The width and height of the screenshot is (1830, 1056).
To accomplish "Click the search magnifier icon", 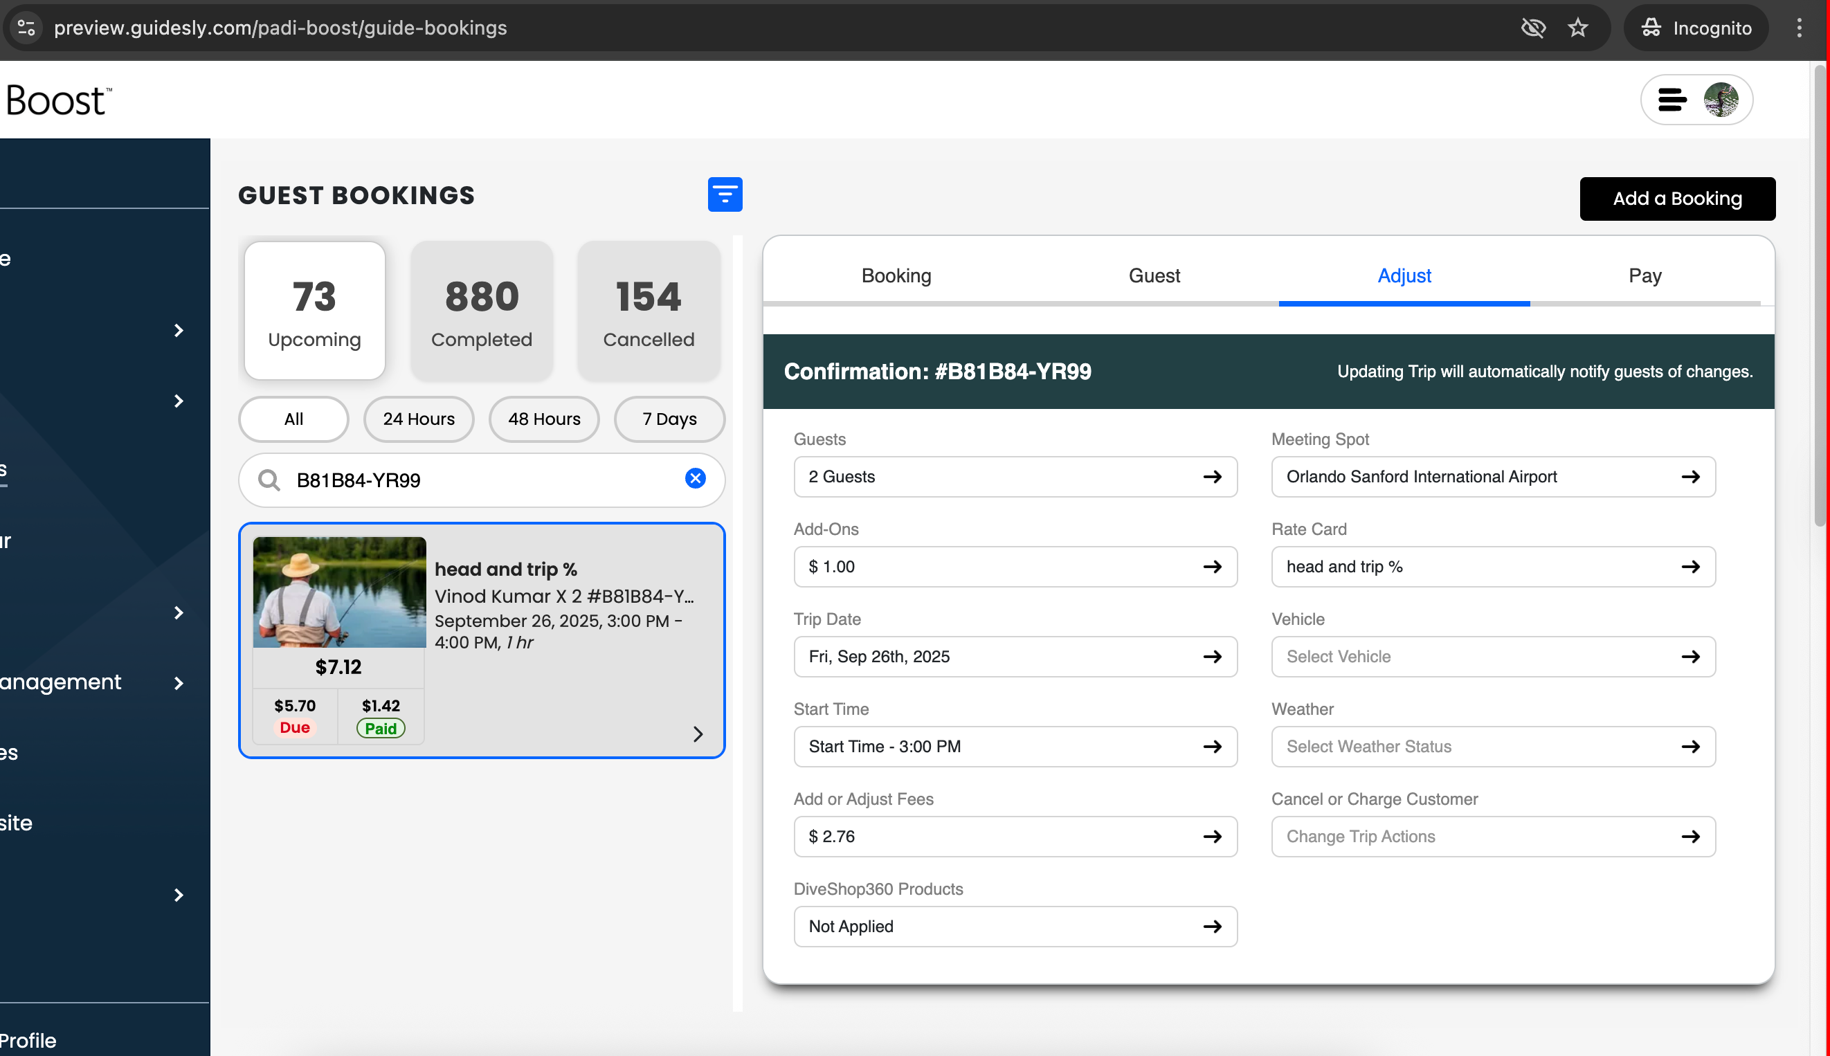I will pyautogui.click(x=269, y=480).
